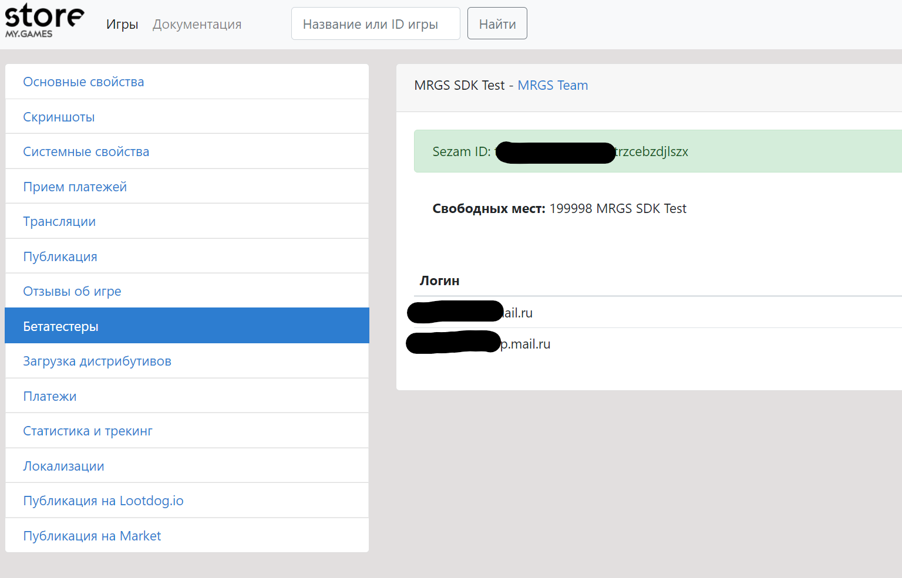
Task: View Отзывы об игре reviews
Action: pyautogui.click(x=72, y=291)
